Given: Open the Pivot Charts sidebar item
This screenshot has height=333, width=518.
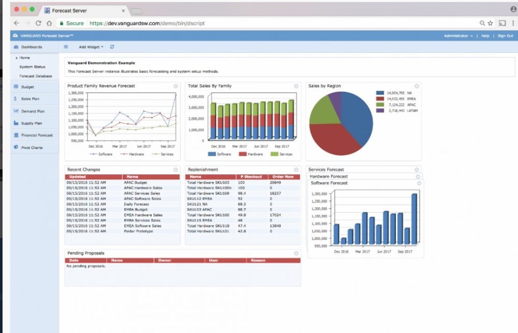Looking at the screenshot, I should pos(34,147).
